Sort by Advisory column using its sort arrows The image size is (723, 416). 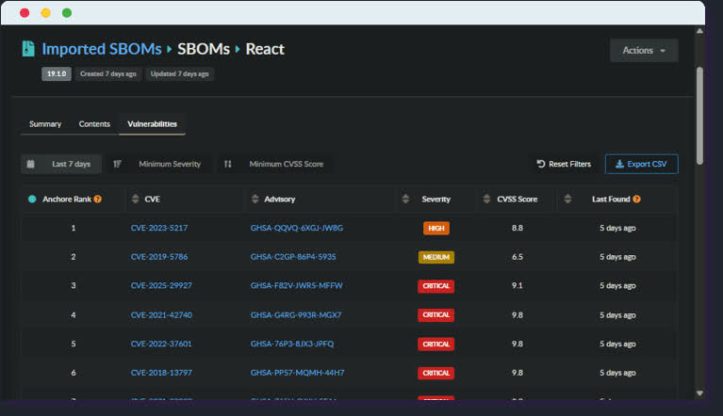click(255, 200)
